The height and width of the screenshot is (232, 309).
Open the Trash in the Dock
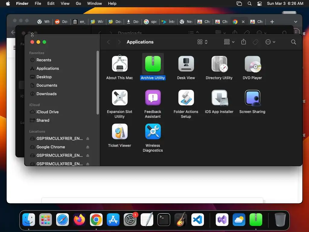coord(280,220)
